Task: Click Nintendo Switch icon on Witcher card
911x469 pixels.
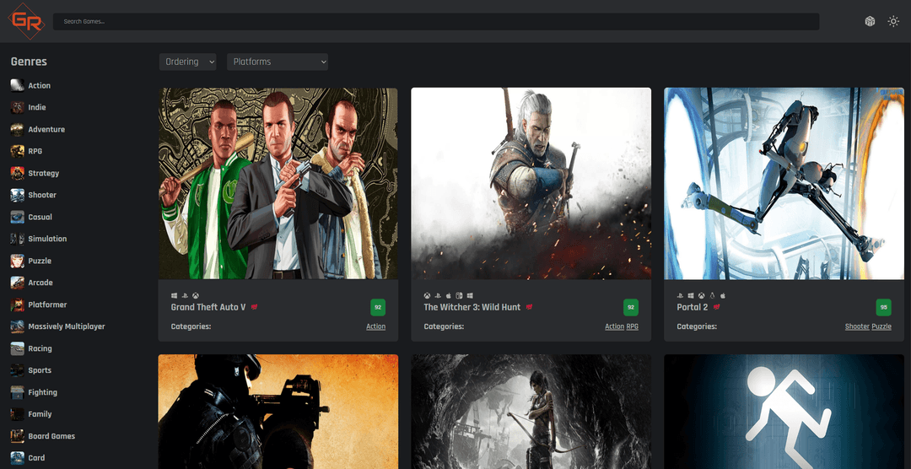Action: 459,295
